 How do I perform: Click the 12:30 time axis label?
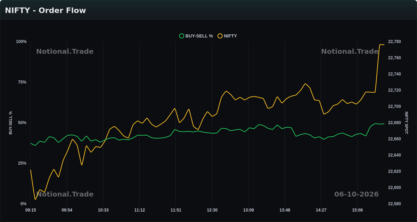point(212,210)
